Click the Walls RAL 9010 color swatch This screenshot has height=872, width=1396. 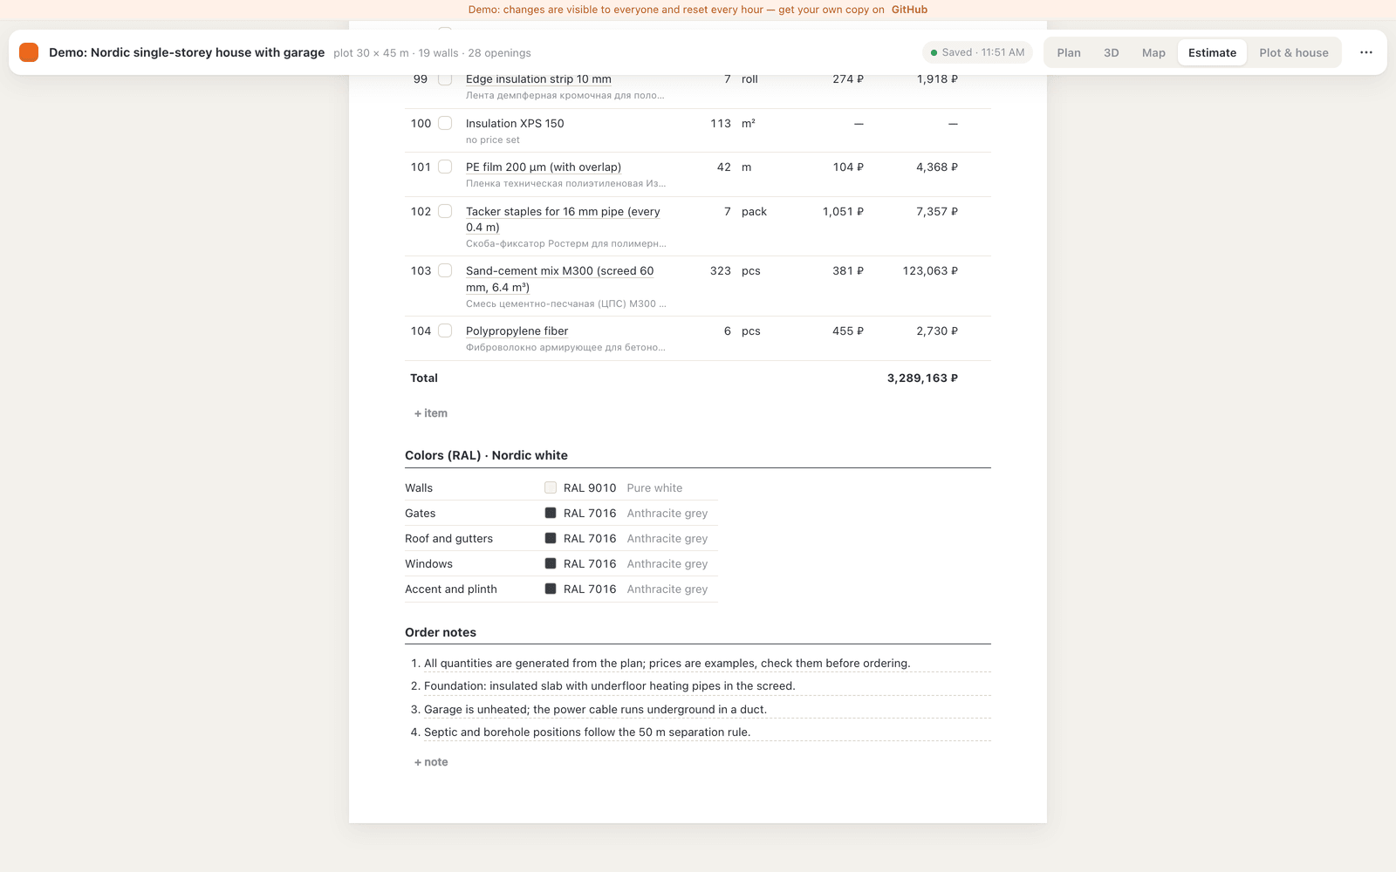click(551, 487)
